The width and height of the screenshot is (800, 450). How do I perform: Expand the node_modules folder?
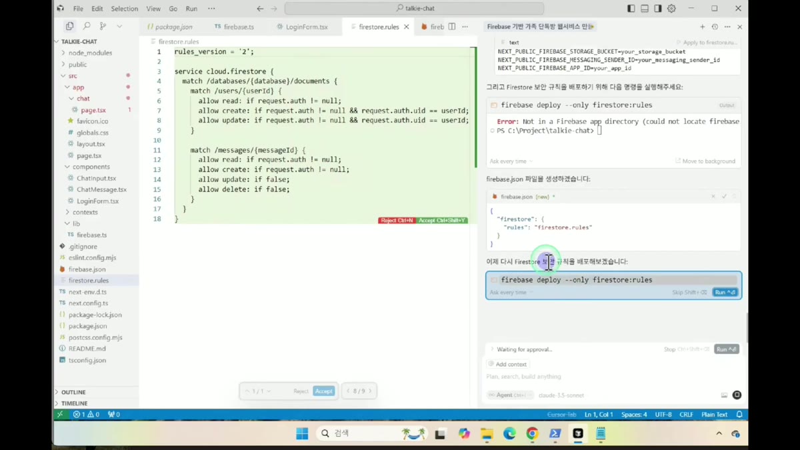point(90,53)
